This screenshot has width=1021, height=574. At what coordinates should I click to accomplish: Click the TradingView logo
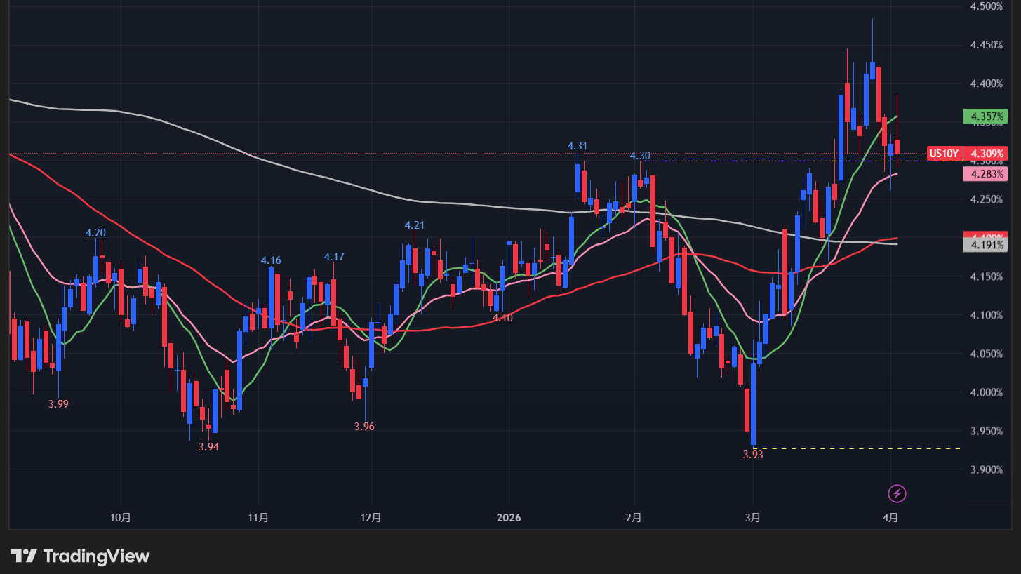(x=80, y=556)
